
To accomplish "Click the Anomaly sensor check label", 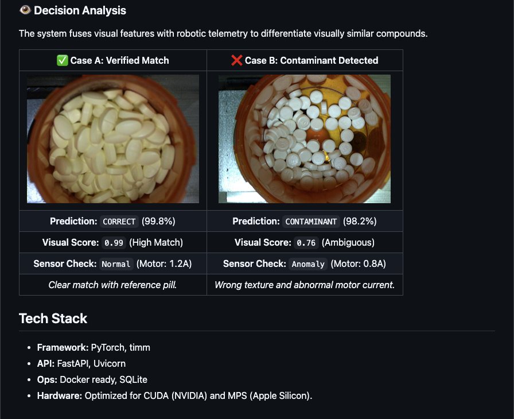I will coord(308,264).
